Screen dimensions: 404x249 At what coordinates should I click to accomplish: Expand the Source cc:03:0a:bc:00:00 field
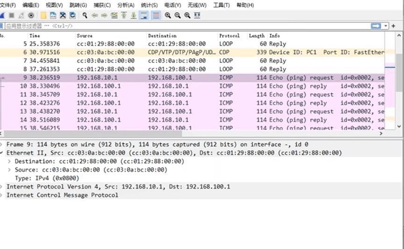click(9, 170)
